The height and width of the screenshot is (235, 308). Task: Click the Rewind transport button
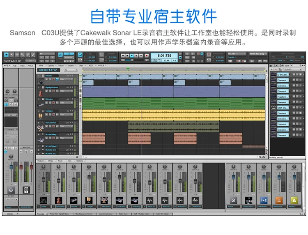[x=123, y=56]
